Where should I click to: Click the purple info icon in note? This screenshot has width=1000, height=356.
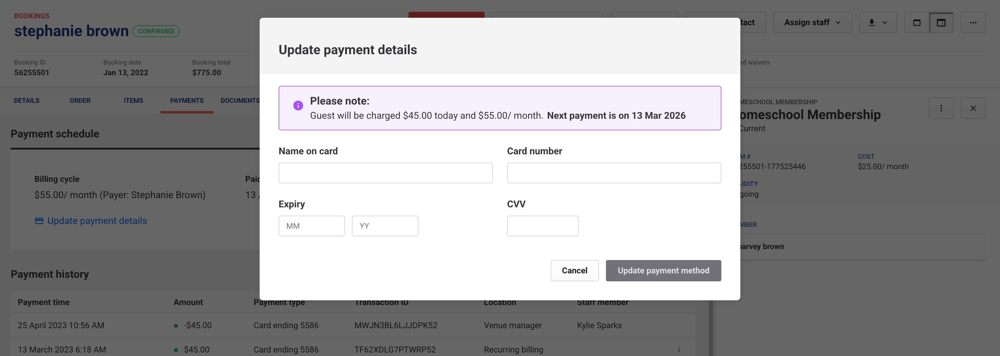point(298,105)
